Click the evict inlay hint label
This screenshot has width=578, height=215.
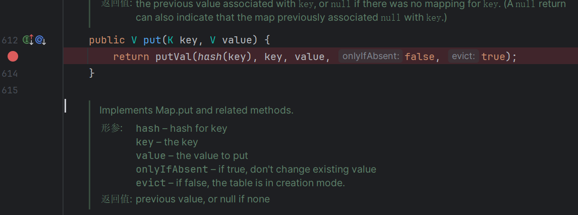(x=464, y=56)
